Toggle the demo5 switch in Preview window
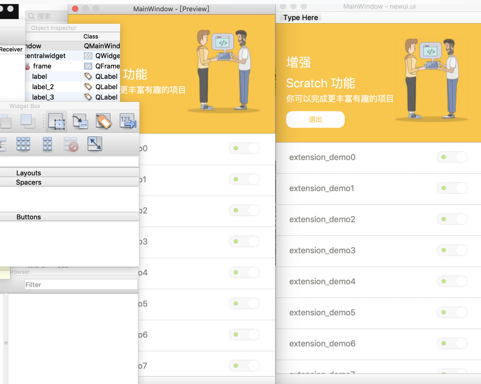 (x=244, y=303)
